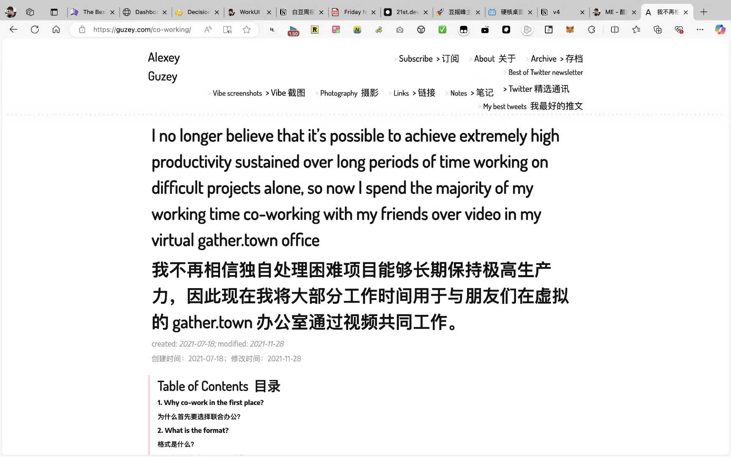
Task: Open the camera screenshot extension
Action: [x=400, y=30]
